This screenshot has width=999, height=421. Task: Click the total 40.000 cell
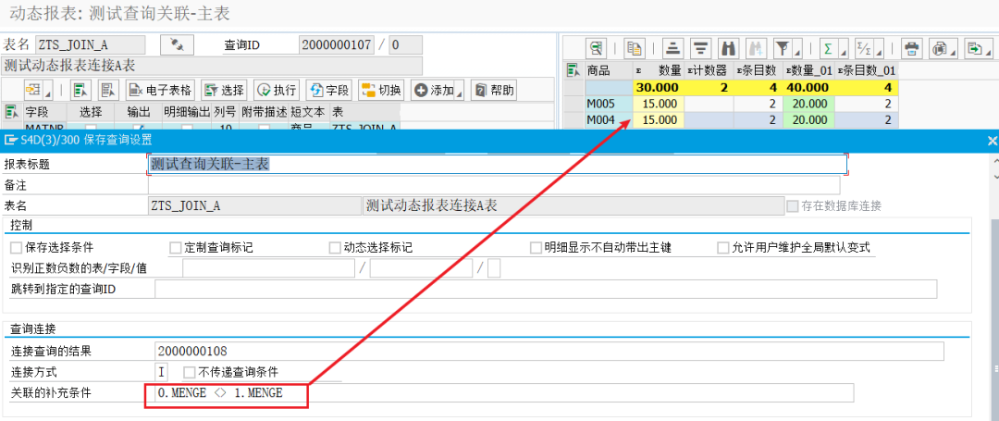(809, 87)
